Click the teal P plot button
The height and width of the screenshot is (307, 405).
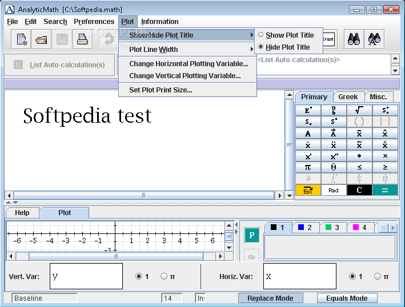(x=251, y=235)
